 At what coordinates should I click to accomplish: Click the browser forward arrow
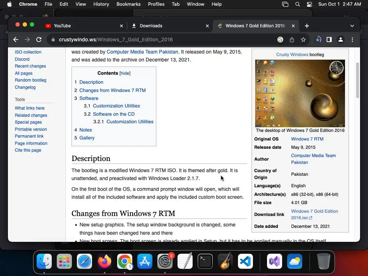point(27,40)
